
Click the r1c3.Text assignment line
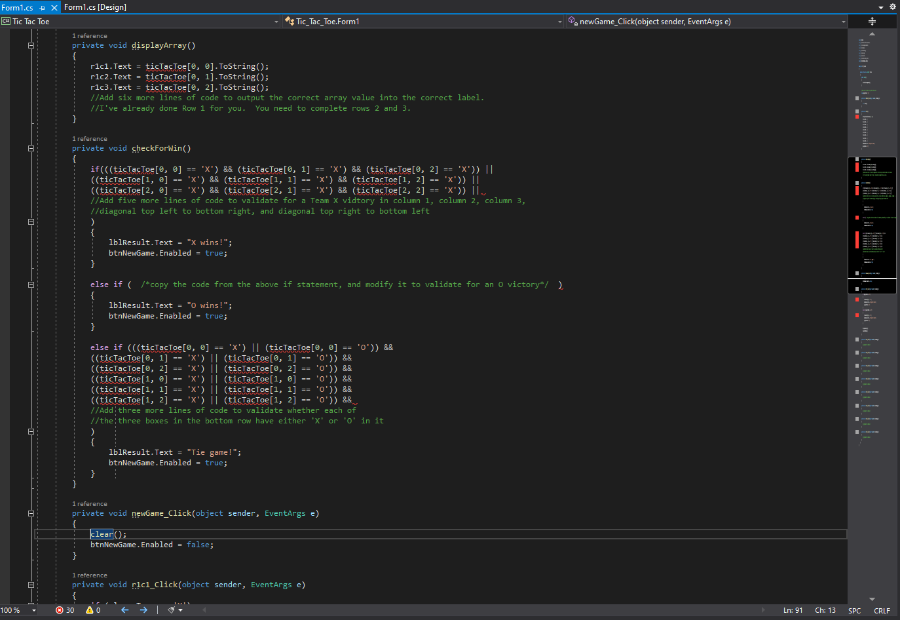179,87
